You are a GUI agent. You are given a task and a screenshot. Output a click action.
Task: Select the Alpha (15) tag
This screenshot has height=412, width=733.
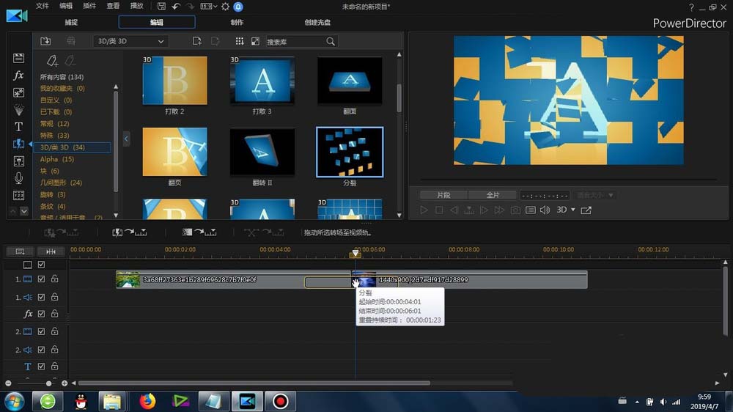(x=57, y=159)
